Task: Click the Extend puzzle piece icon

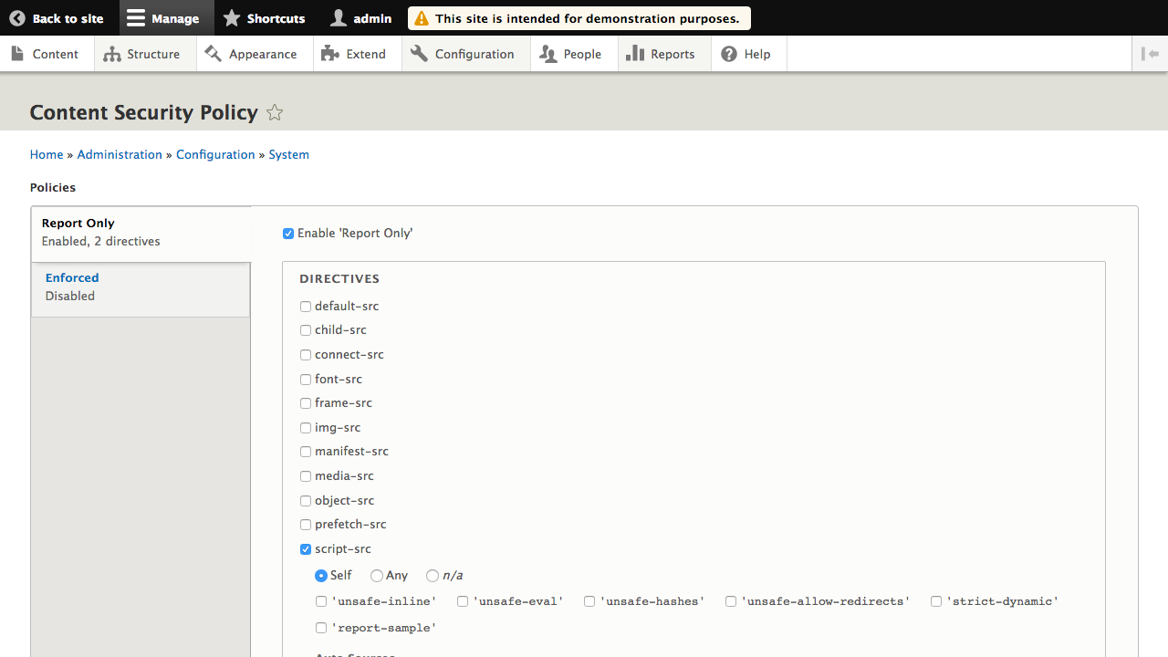Action: pyautogui.click(x=330, y=54)
